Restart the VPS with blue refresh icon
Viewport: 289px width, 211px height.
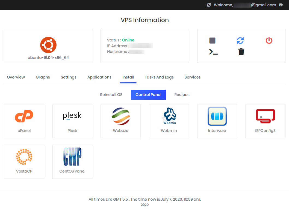(x=240, y=40)
